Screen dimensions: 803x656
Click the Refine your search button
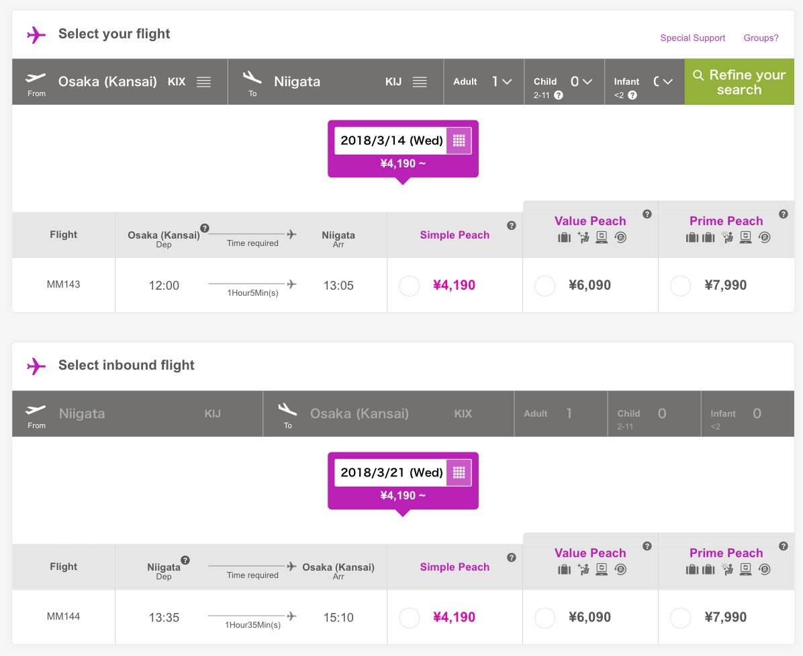click(739, 82)
